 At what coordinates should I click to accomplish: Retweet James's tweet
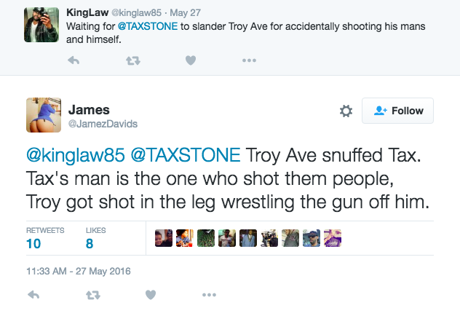92,295
